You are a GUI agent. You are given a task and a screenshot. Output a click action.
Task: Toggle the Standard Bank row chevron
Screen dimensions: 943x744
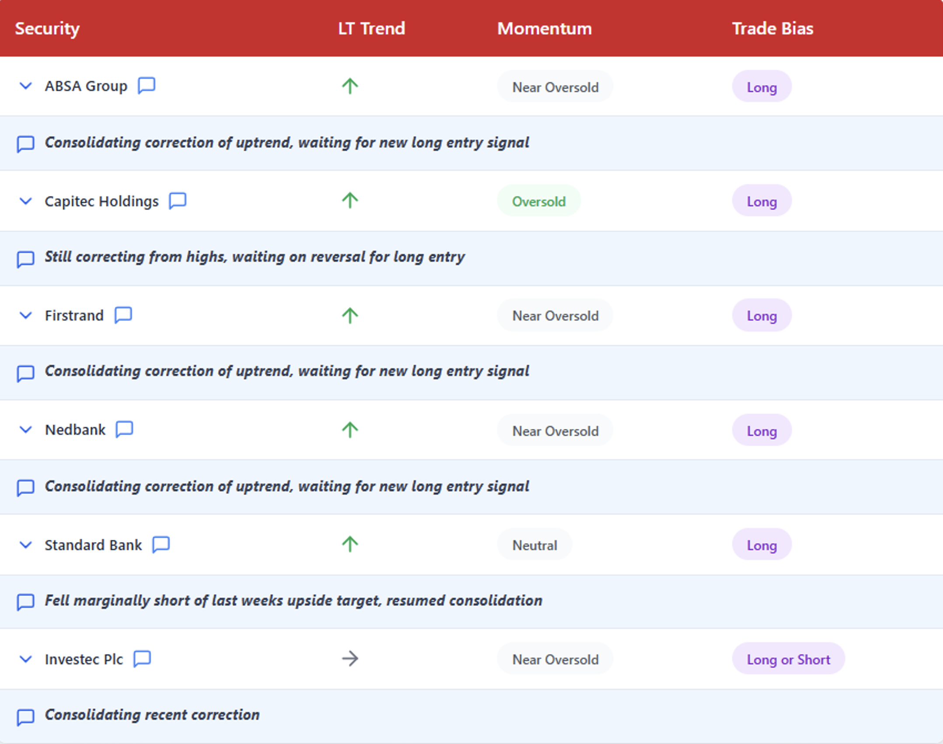[x=26, y=545]
